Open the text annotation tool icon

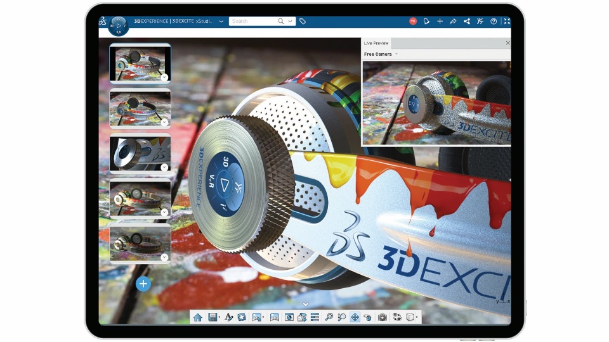(228, 317)
